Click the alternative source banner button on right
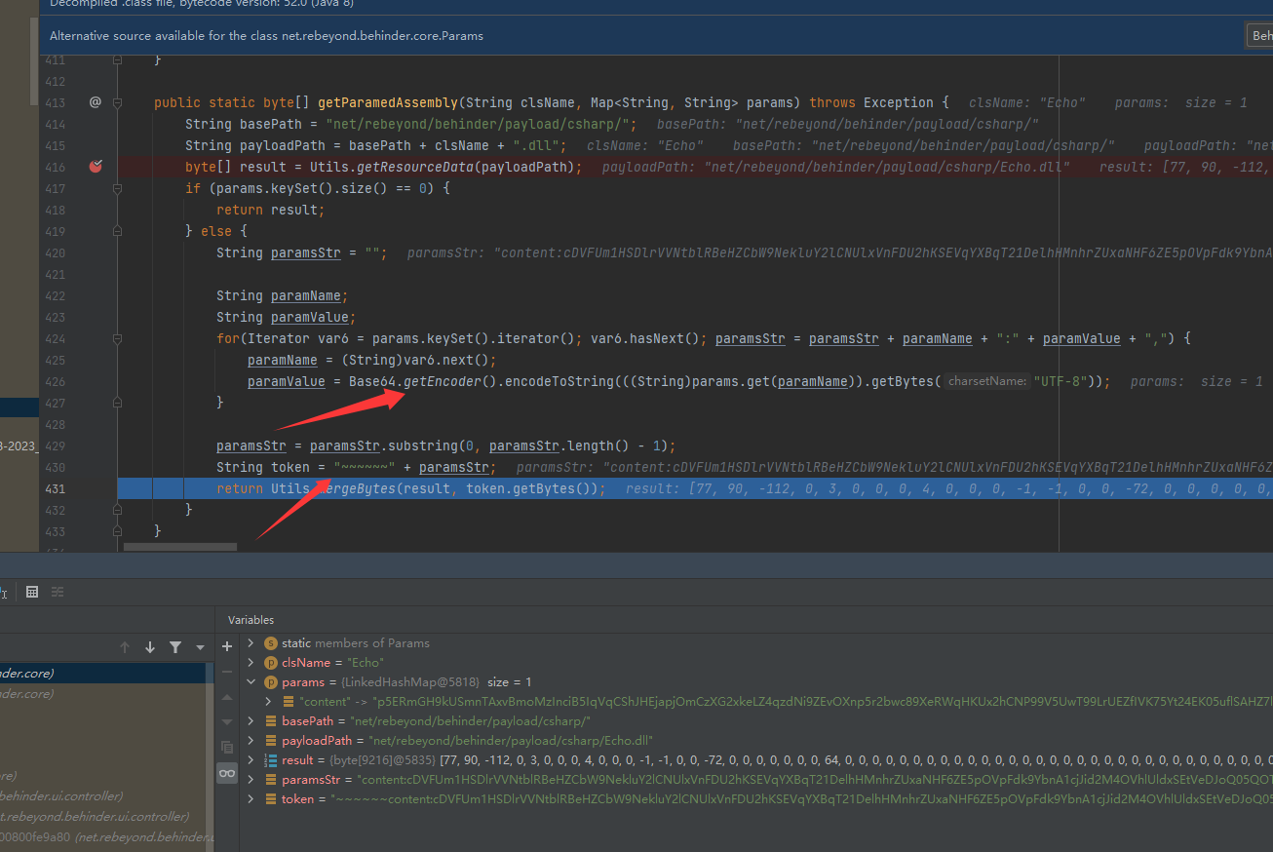This screenshot has height=852, width=1273. coord(1260,36)
